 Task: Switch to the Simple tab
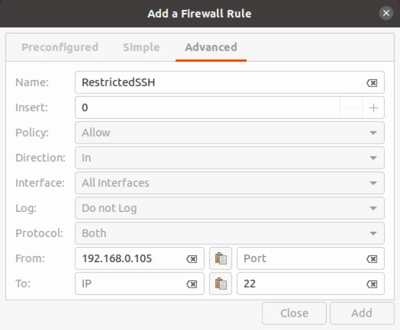tap(141, 48)
